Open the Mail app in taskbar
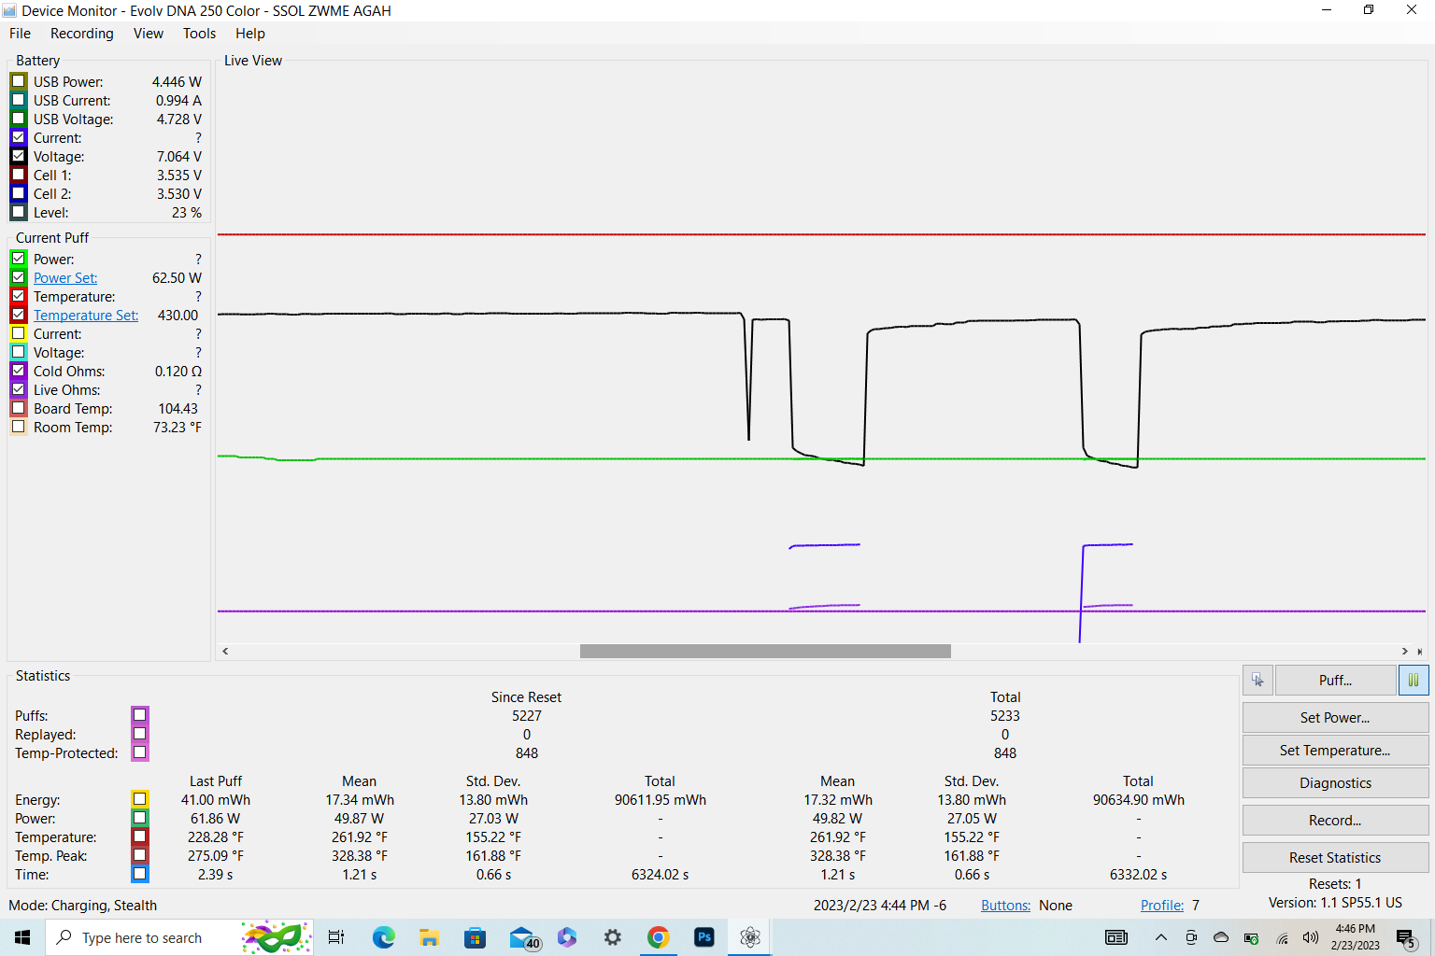 coord(523,937)
